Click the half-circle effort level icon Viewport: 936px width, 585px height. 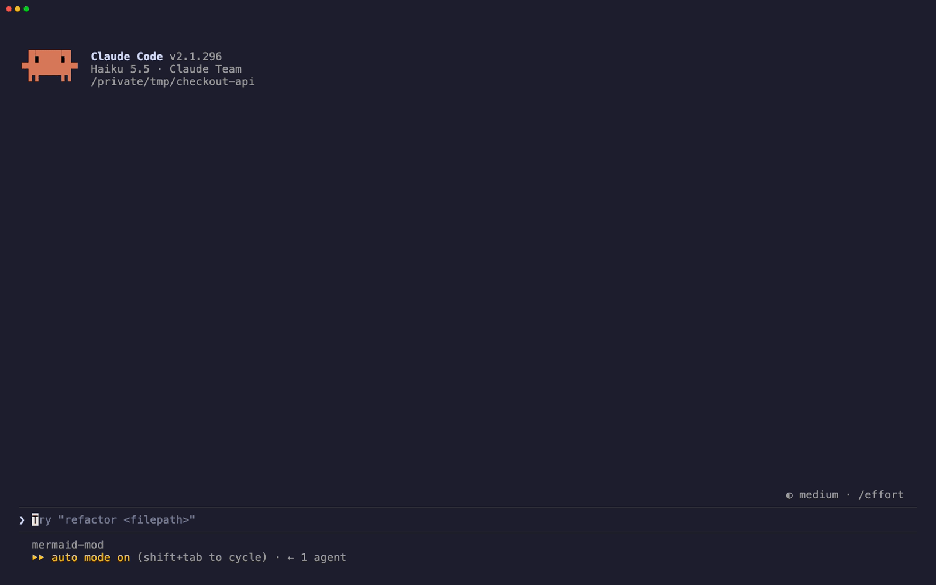[789, 495]
